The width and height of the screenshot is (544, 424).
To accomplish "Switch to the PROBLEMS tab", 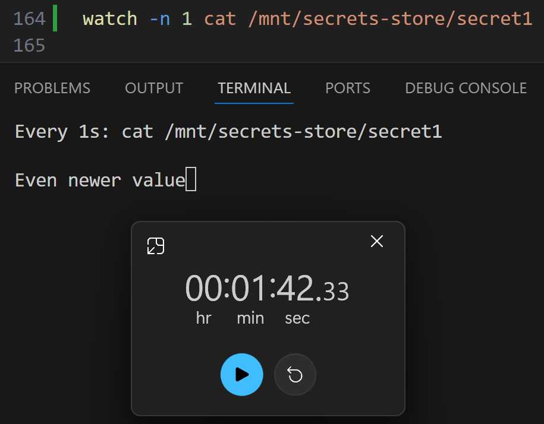I will [x=52, y=88].
